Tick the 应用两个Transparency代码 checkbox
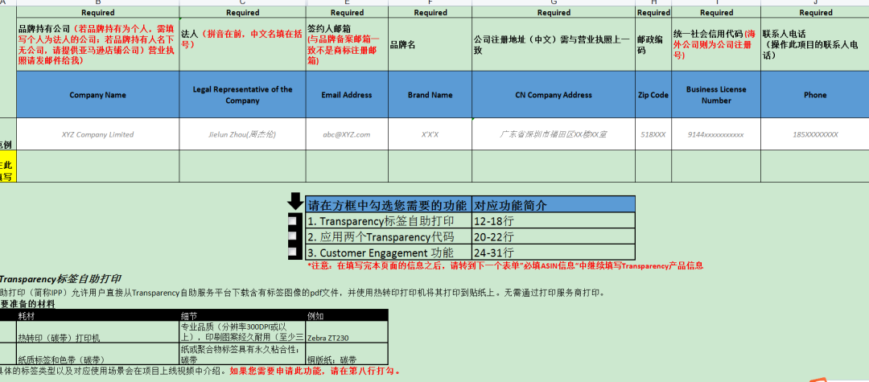The width and height of the screenshot is (869, 382). click(293, 236)
